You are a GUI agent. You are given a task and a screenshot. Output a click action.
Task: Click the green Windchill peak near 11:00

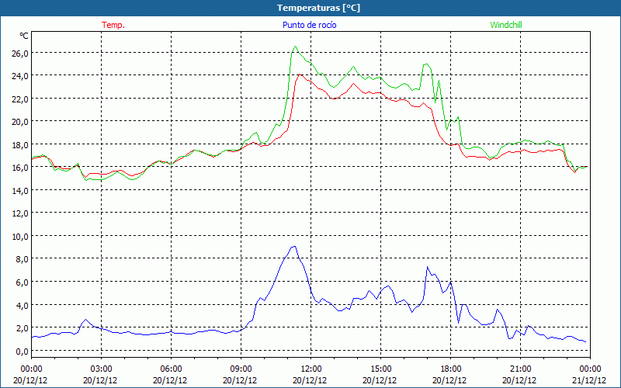[295, 47]
